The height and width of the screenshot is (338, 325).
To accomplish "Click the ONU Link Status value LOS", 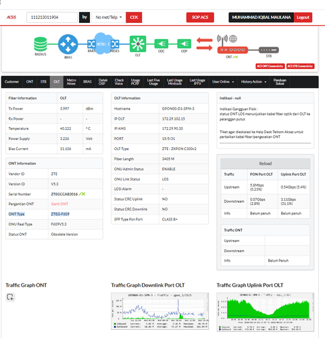I will [x=165, y=179].
